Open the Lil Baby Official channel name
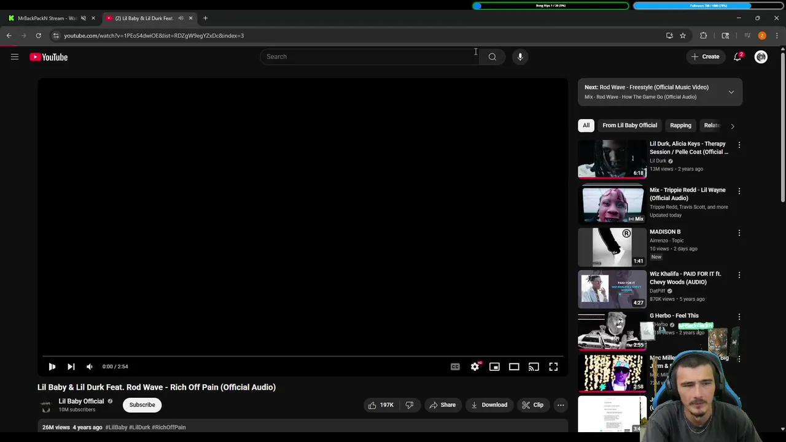Viewport: 786px width, 442px height. tap(81, 401)
